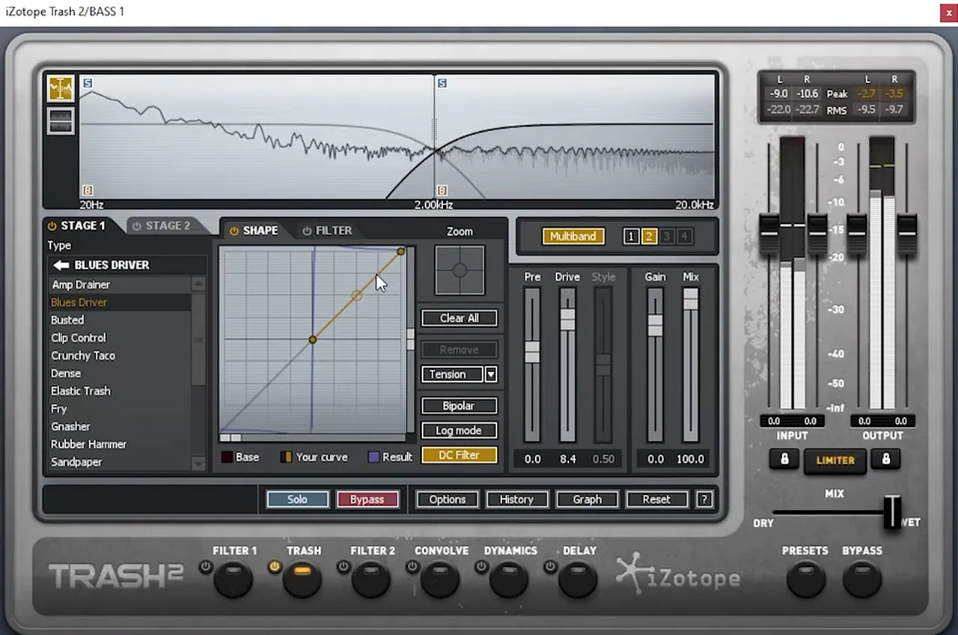This screenshot has height=635, width=958.
Task: Select Rubber Hammer distortion type
Action: 88,444
